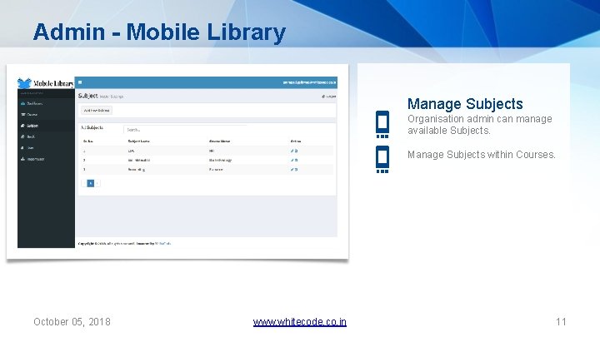Image resolution: width=600 pixels, height=337 pixels.
Task: Click the next page pagination arrow
Action: (97, 183)
